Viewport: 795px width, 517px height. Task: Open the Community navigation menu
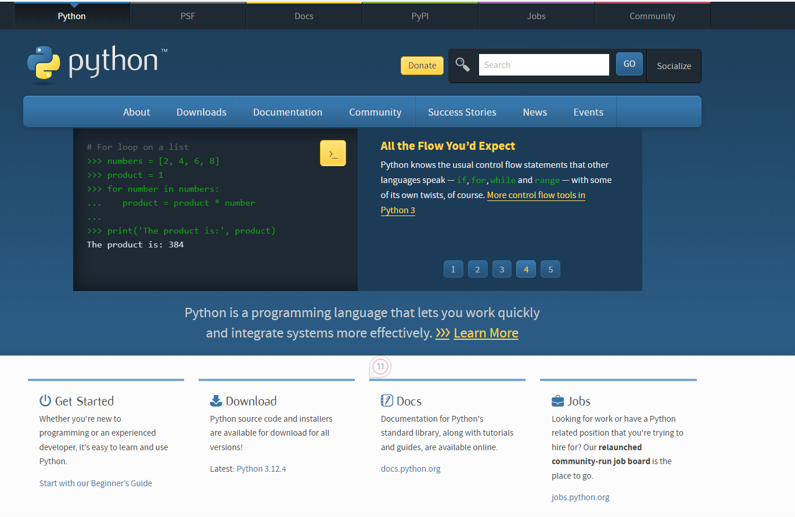click(375, 112)
